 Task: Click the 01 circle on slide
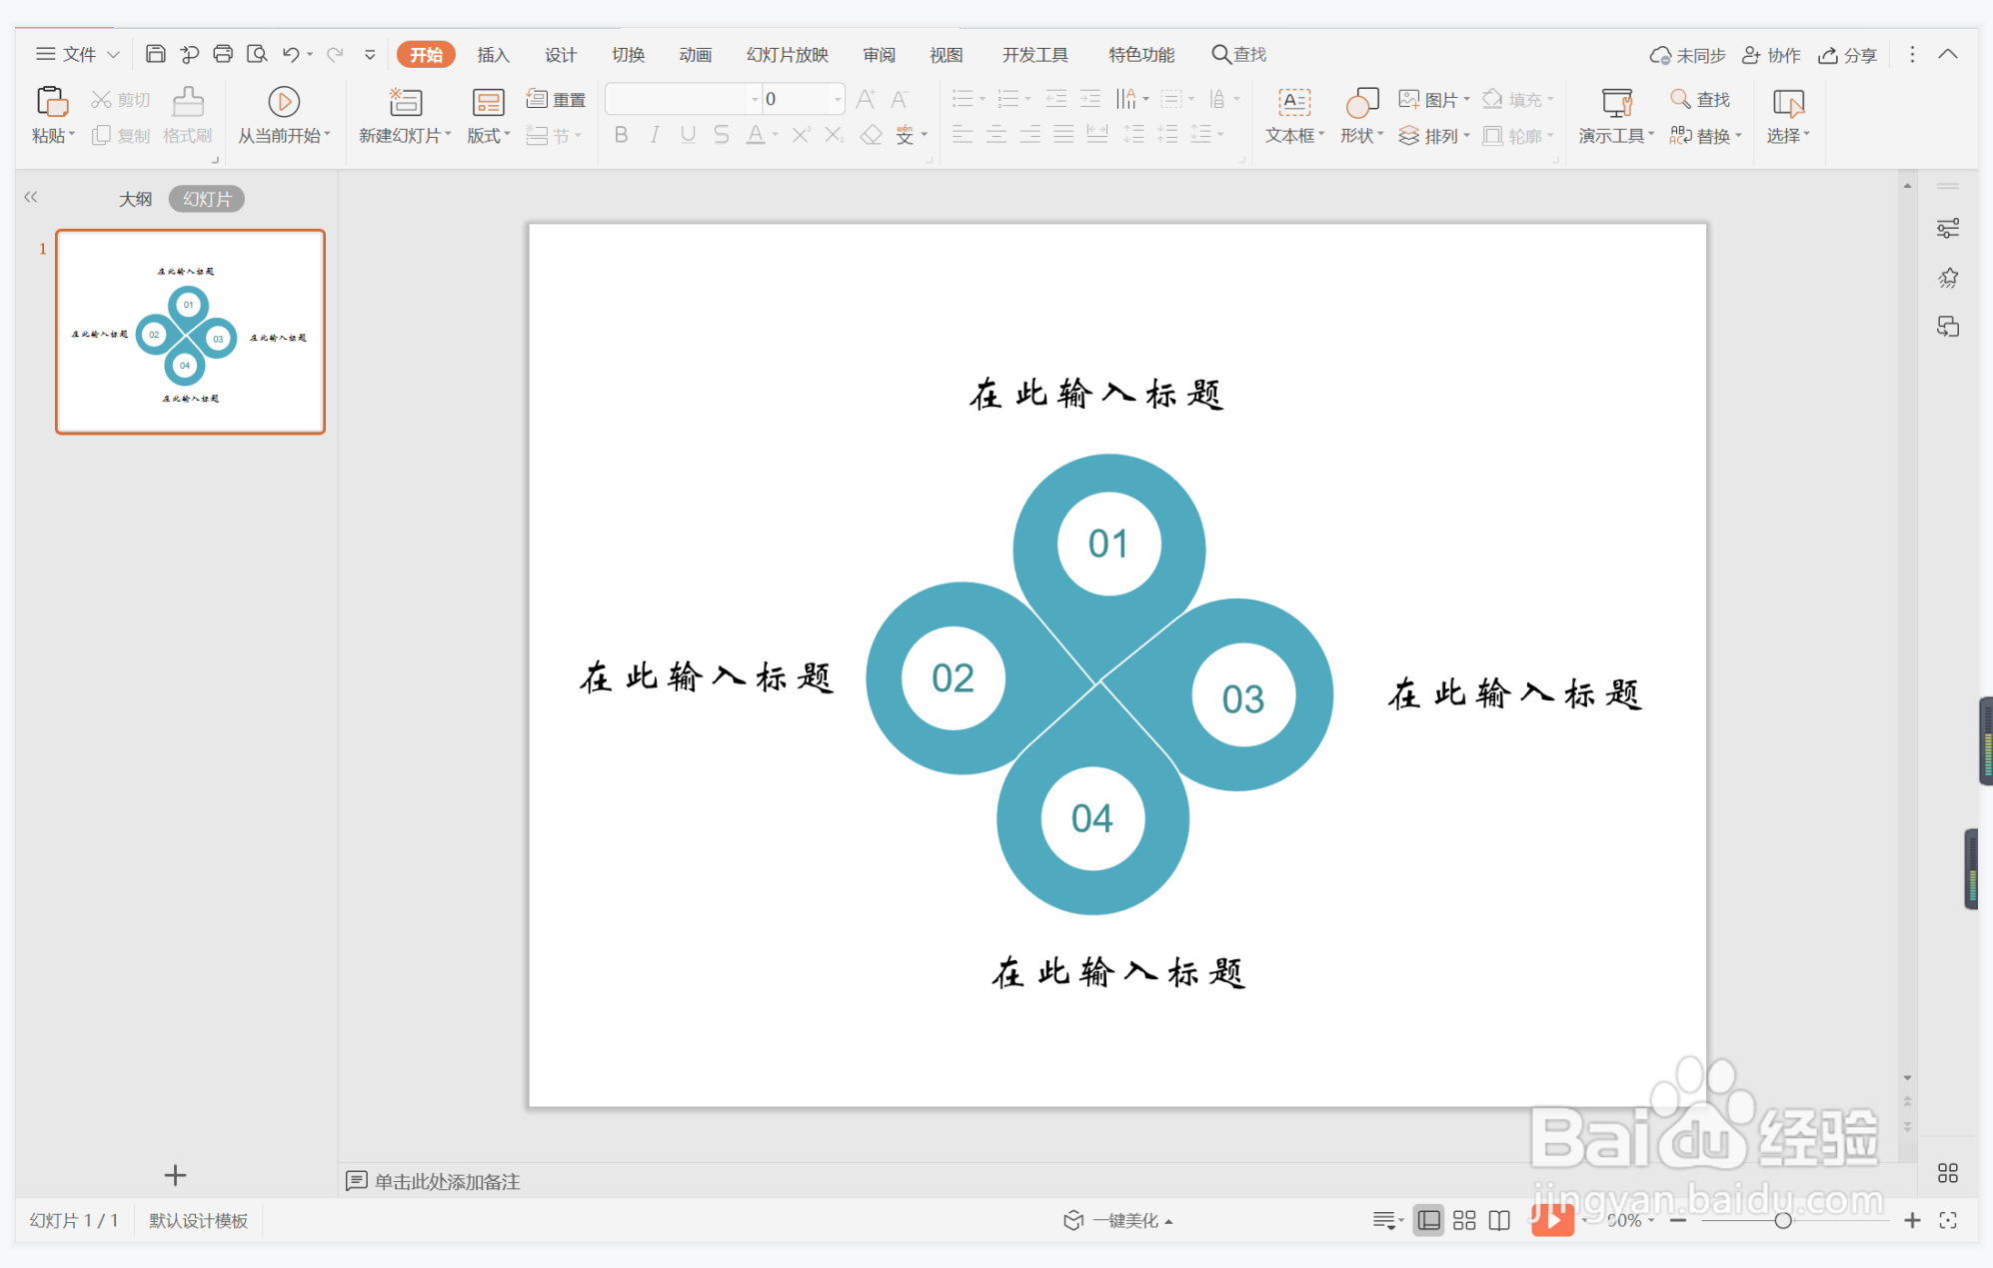click(x=1108, y=544)
